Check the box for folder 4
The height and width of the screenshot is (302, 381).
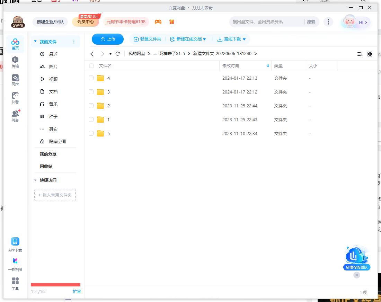(x=91, y=78)
